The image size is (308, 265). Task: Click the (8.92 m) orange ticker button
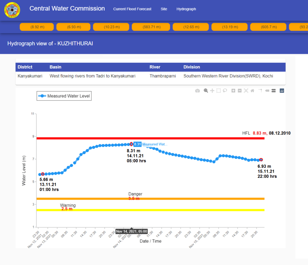(x=37, y=27)
